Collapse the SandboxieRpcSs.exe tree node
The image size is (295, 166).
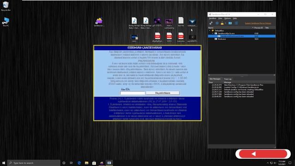pyautogui.click(x=213, y=33)
